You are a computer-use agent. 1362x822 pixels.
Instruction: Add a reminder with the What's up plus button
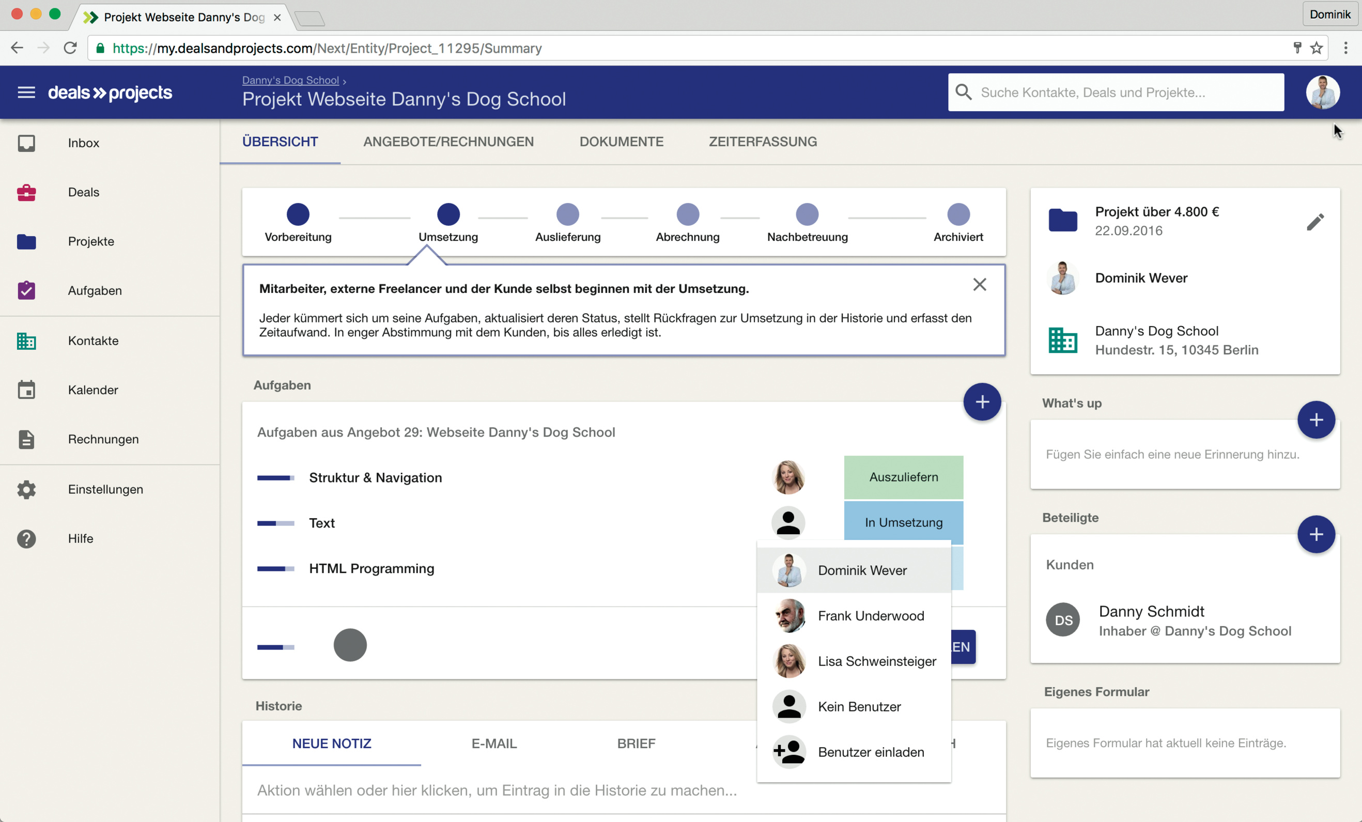[1315, 420]
